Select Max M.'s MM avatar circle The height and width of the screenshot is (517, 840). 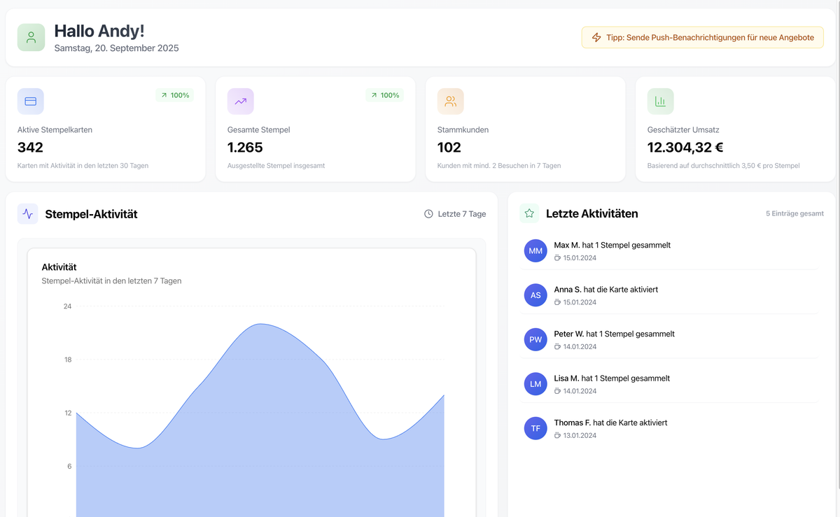pos(535,250)
